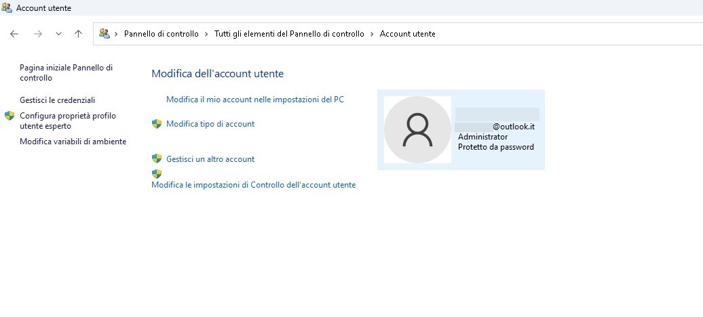This screenshot has height=317, width=703.
Task: Click shield icon beside Modifica tipo di account
Action: [157, 124]
